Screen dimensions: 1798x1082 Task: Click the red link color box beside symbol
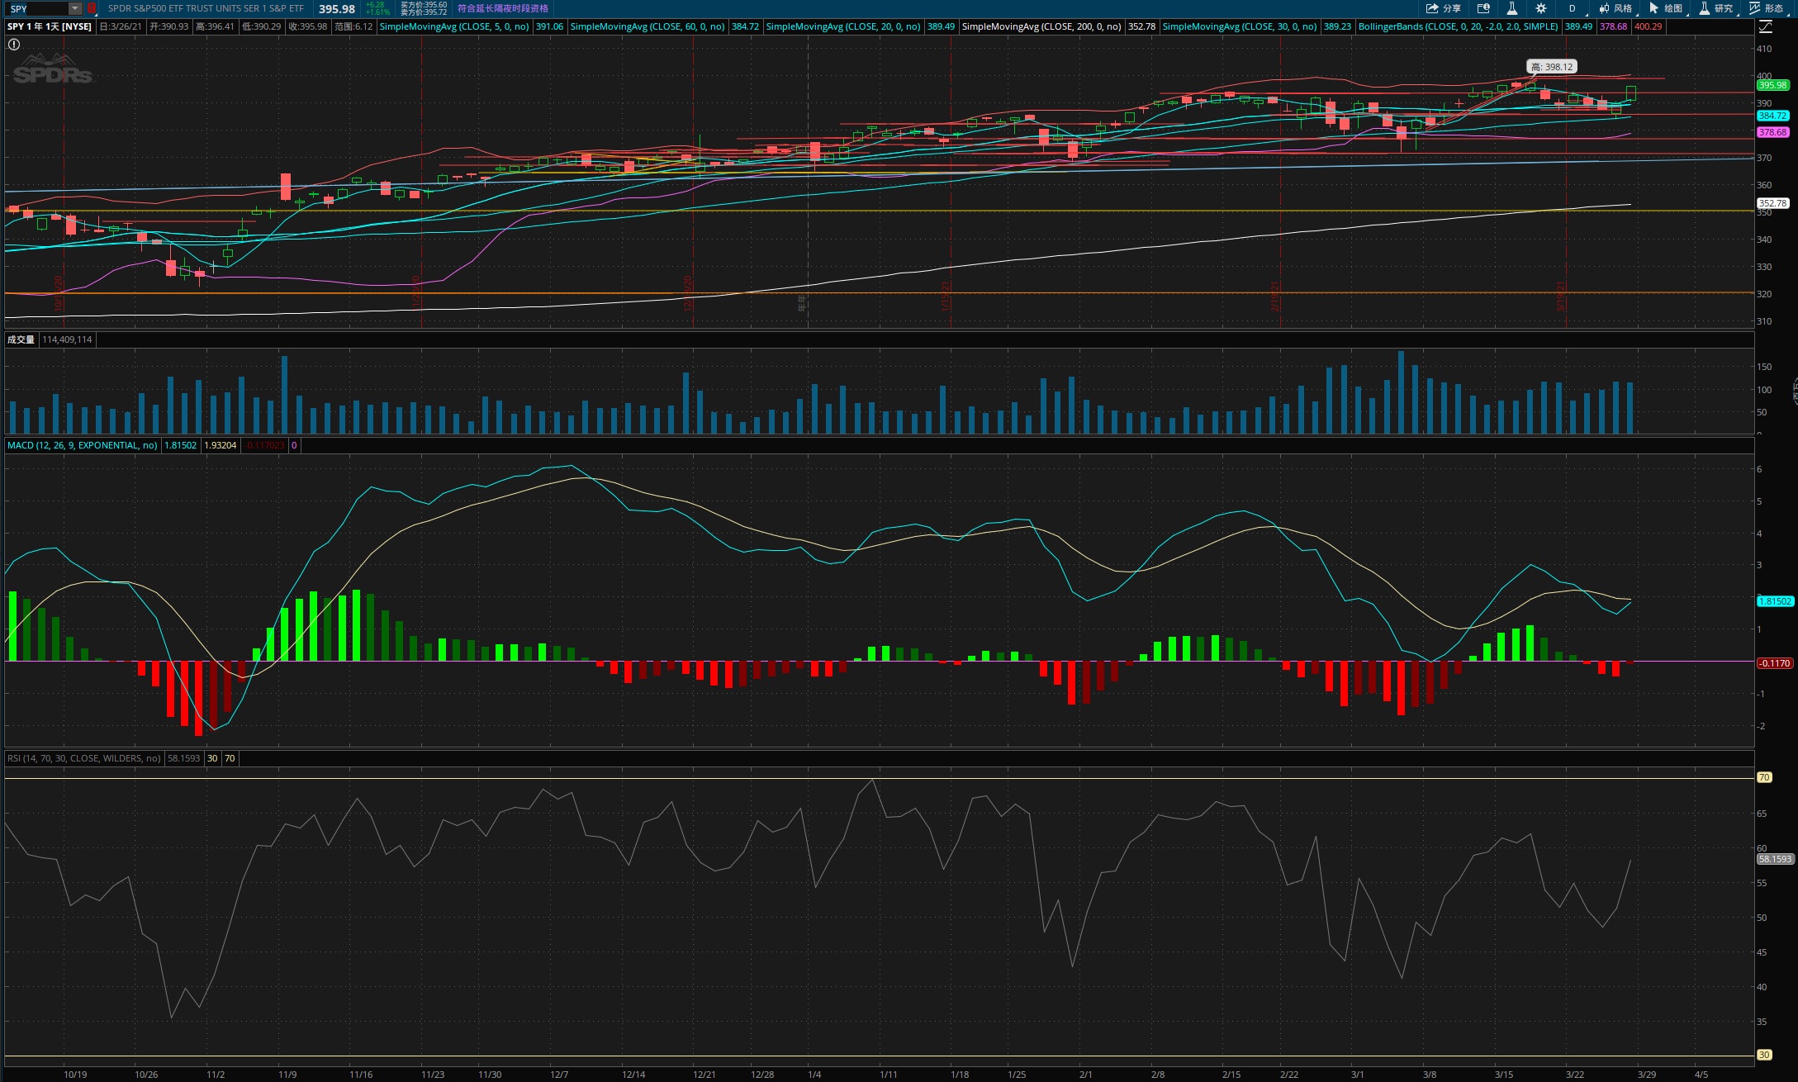point(92,8)
